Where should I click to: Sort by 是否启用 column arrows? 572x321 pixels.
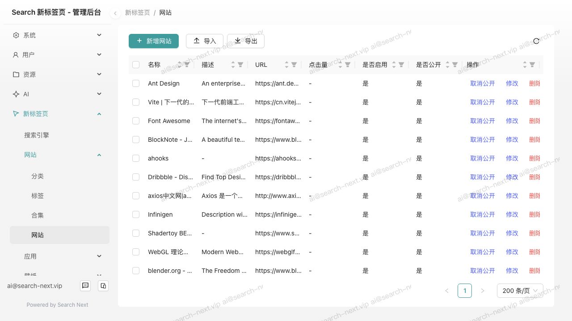click(394, 65)
